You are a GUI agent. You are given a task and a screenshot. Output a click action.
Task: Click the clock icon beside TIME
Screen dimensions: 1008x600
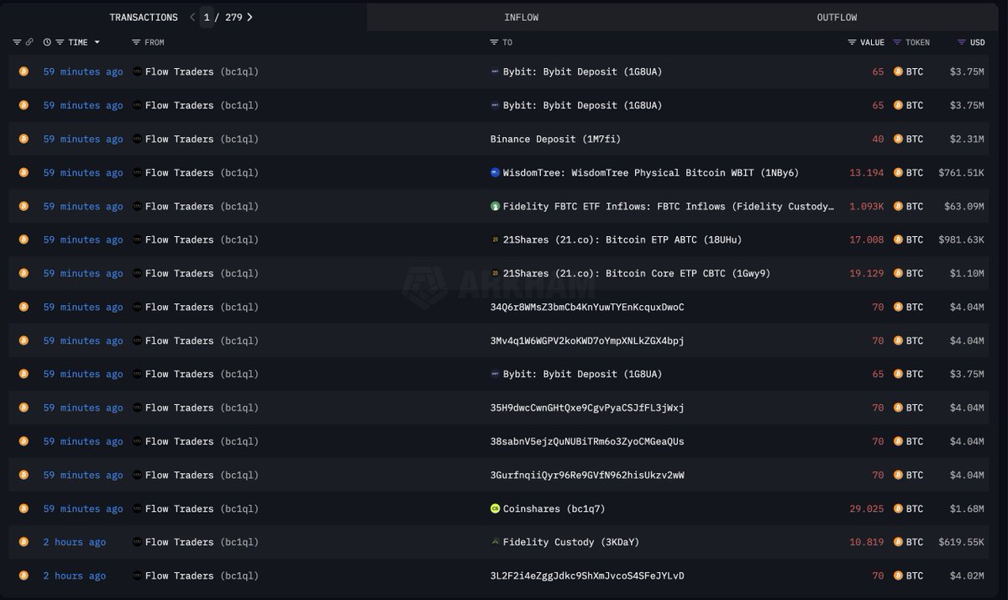click(47, 42)
